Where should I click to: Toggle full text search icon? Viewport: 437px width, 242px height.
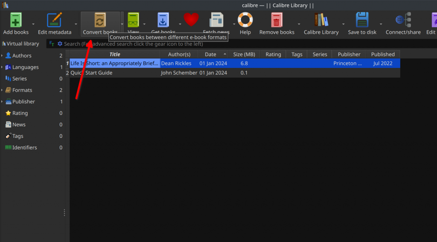(52, 44)
